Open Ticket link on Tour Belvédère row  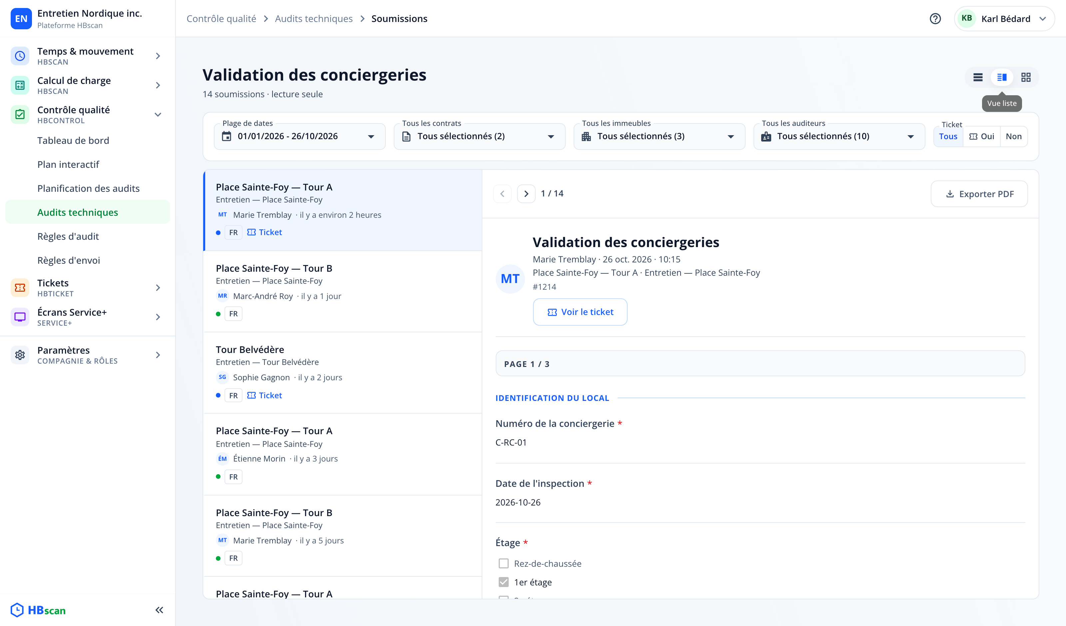pos(265,395)
